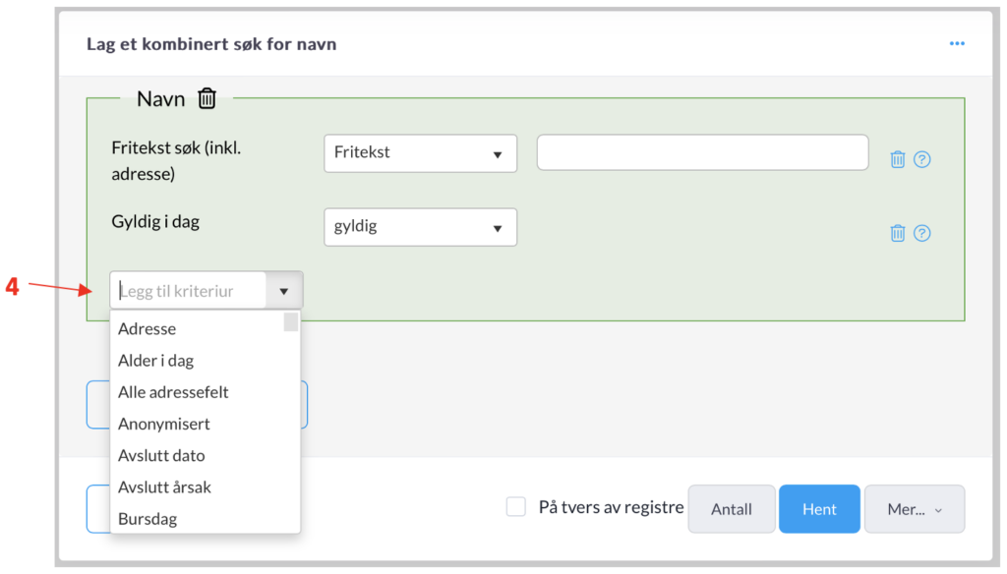Choose Alder i dag criterion

tap(155, 361)
